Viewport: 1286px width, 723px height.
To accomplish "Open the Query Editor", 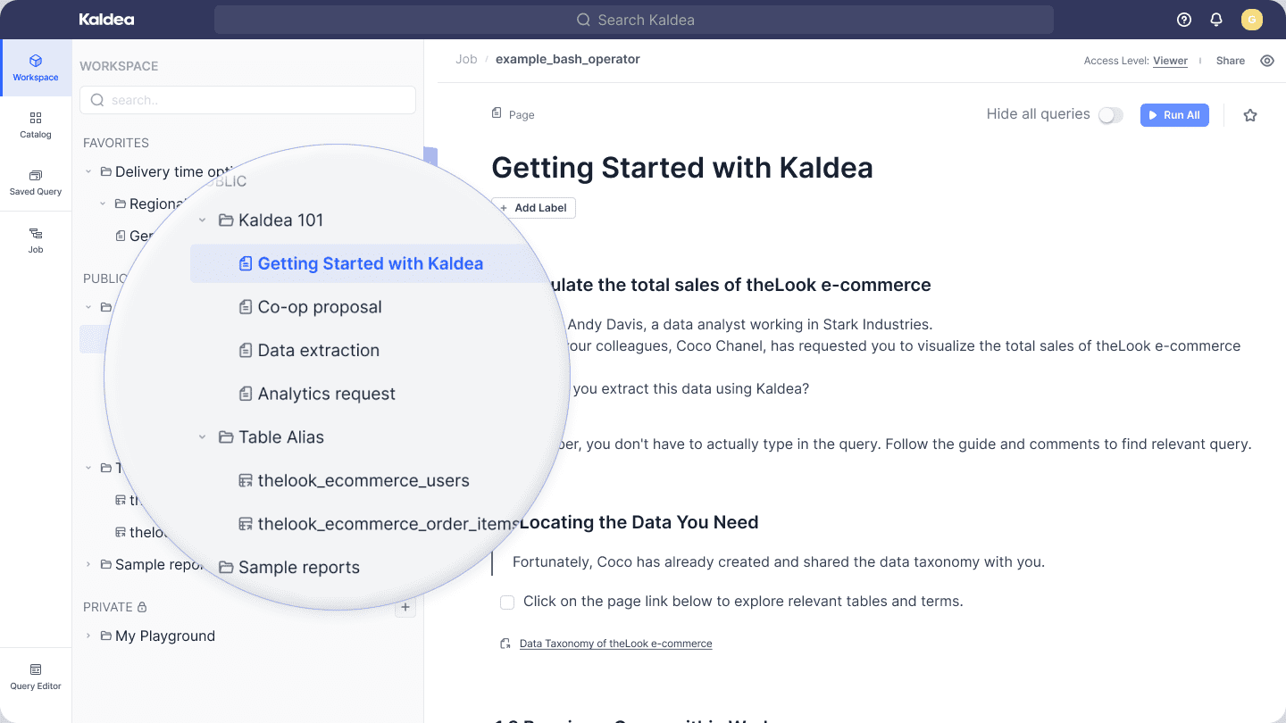I will click(x=36, y=677).
